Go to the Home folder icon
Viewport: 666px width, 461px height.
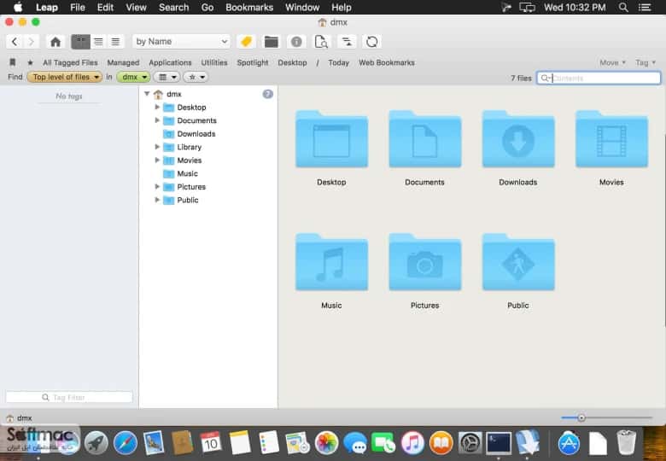pyautogui.click(x=55, y=42)
